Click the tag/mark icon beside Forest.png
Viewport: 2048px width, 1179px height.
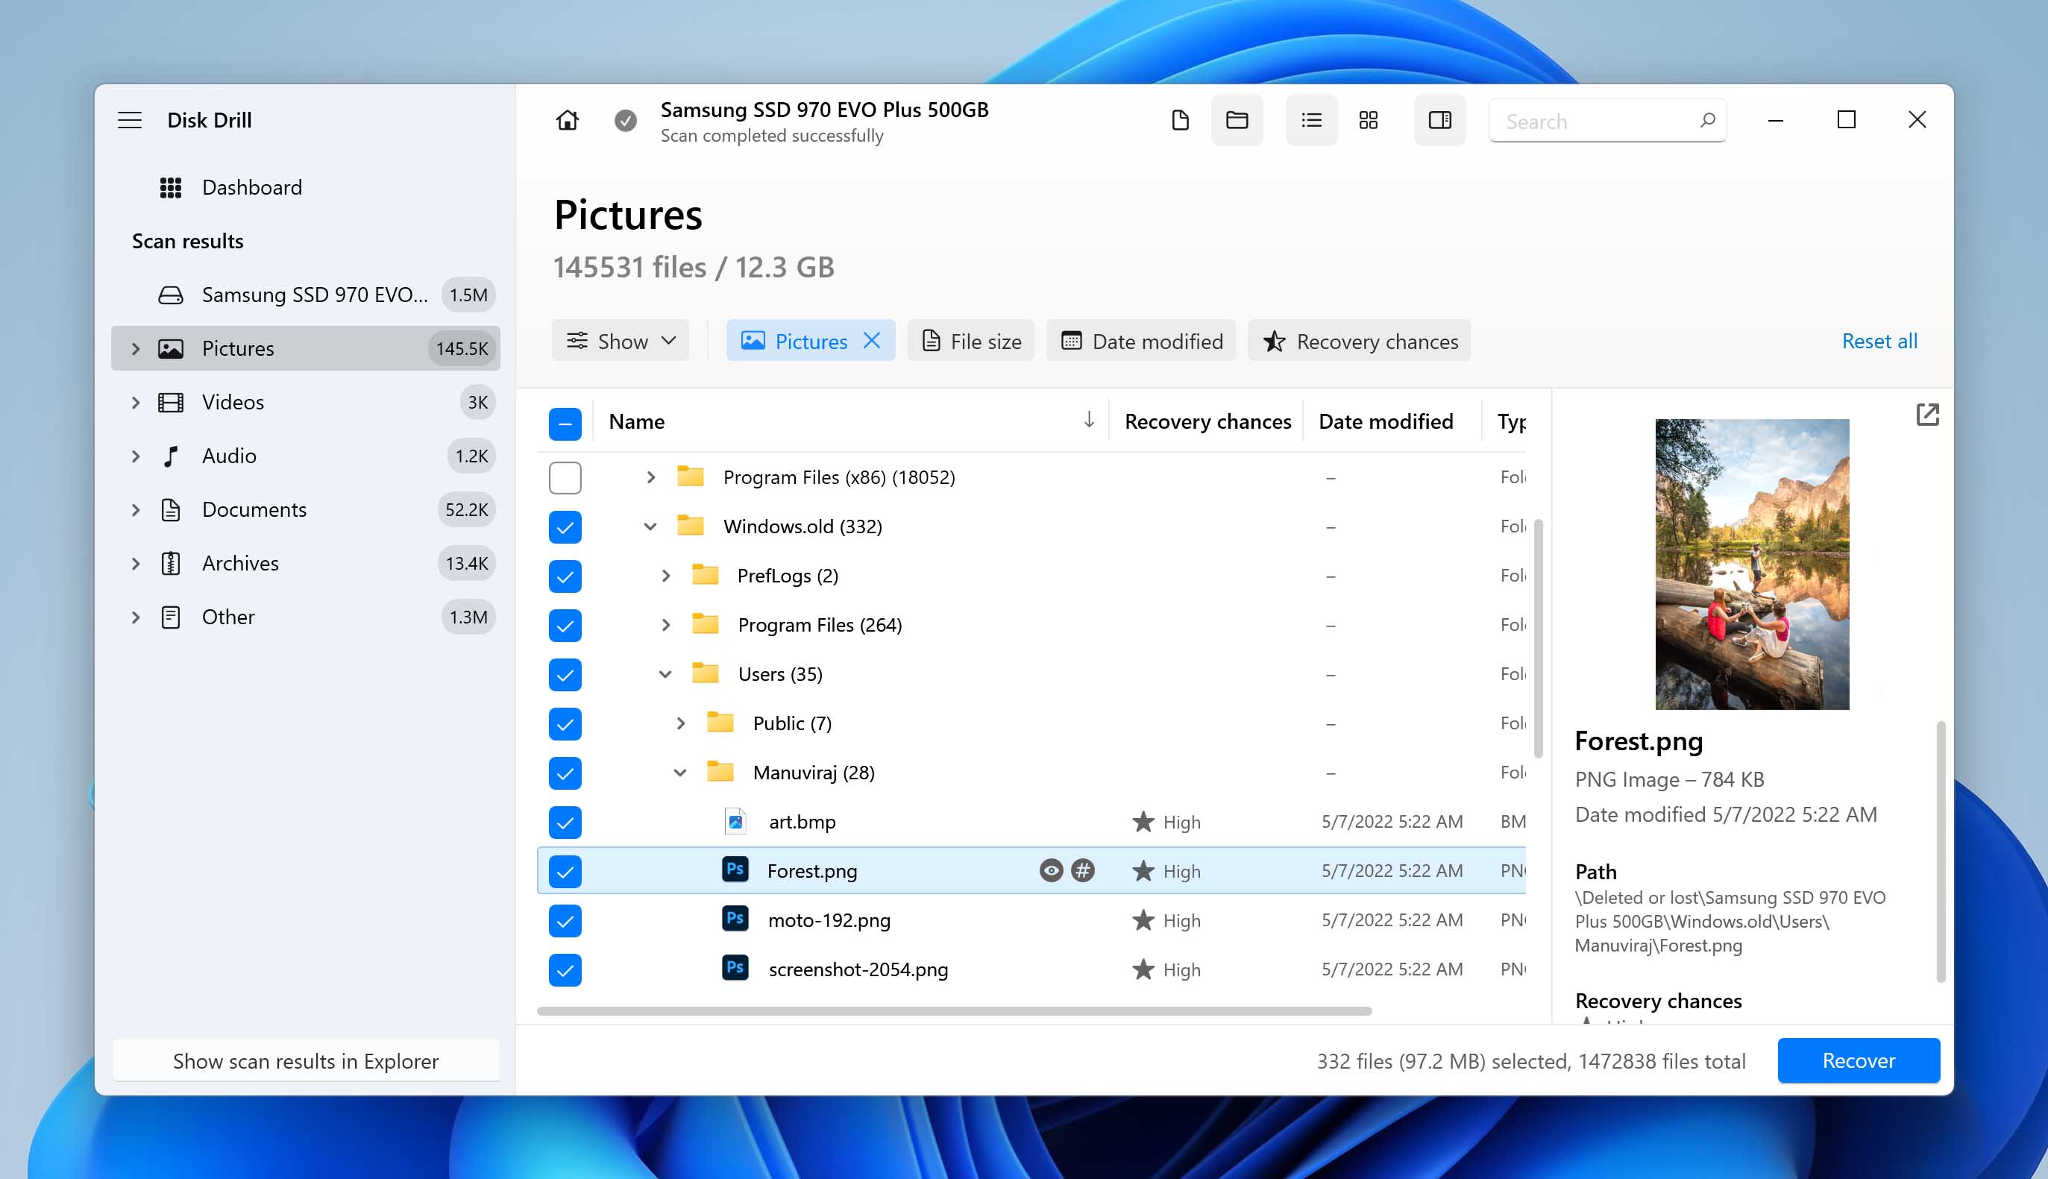coord(1083,870)
